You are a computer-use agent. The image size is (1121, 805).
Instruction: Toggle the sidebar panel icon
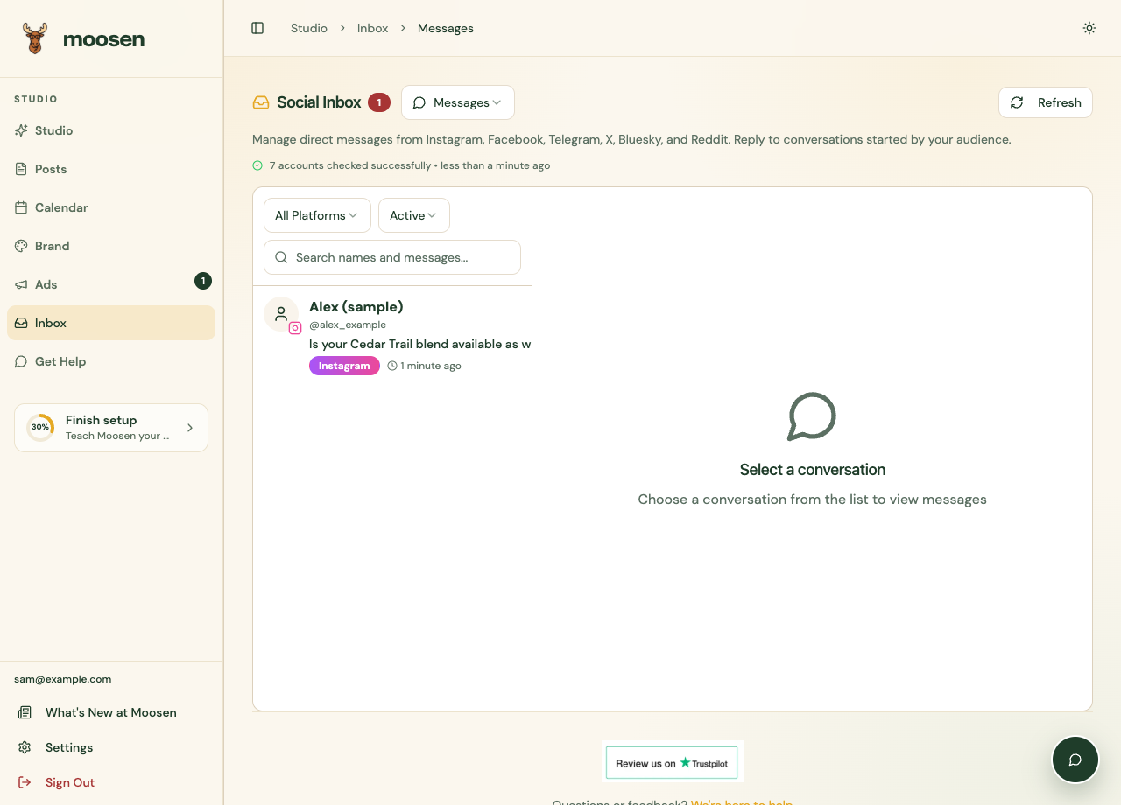pyautogui.click(x=257, y=28)
